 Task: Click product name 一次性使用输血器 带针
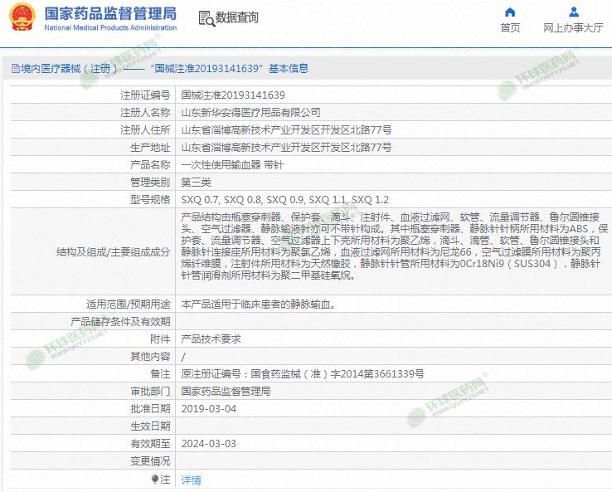tap(221, 164)
